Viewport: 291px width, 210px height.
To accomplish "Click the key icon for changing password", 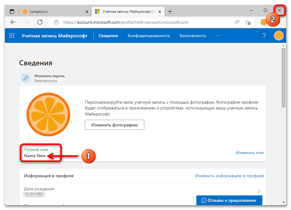I will click(26, 78).
